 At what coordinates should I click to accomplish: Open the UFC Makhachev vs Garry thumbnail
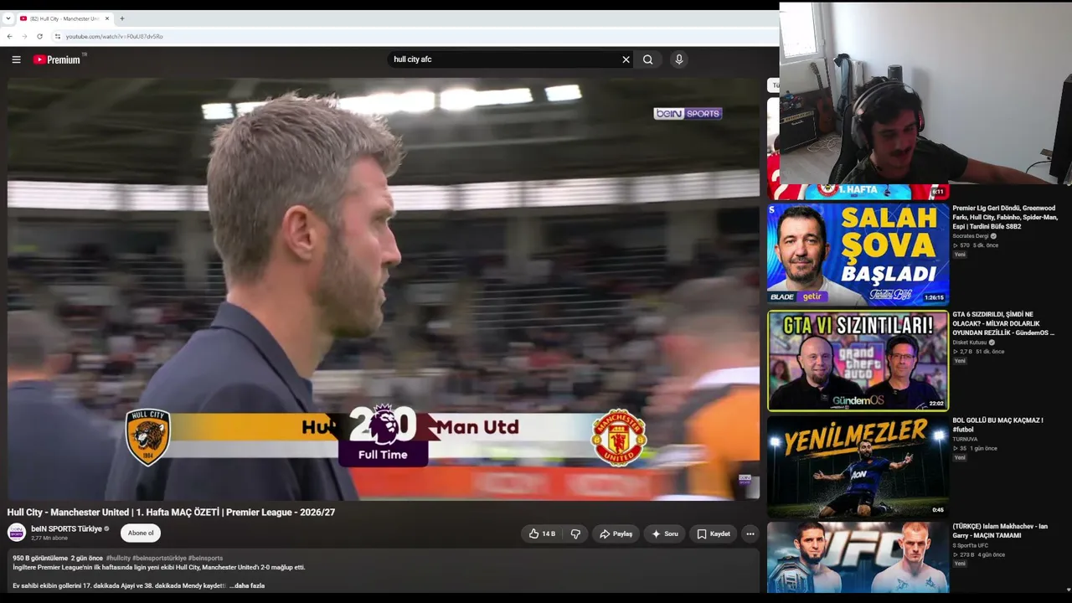(x=858, y=558)
